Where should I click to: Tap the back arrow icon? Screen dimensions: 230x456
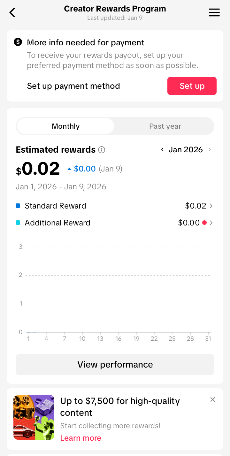(12, 12)
